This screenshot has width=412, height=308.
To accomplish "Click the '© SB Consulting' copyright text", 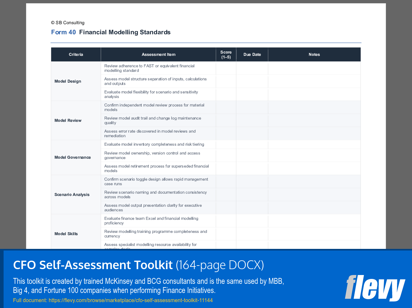I will pos(67,23).
